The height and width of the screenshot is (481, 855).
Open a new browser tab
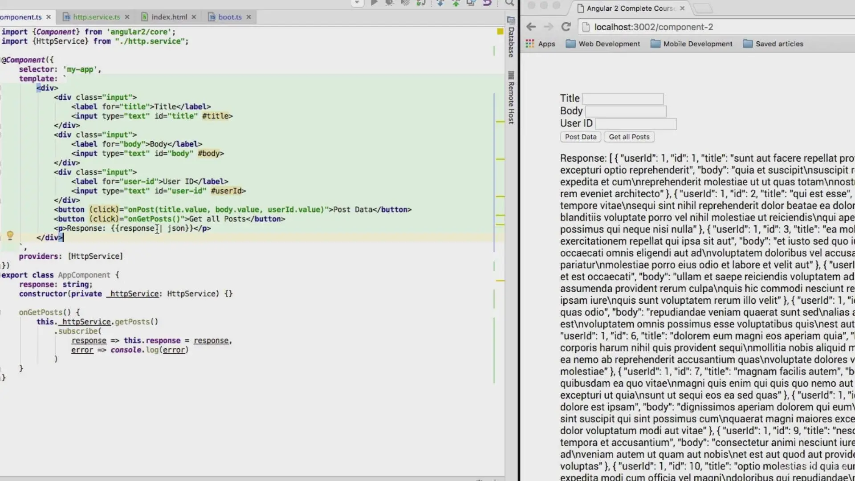coord(703,8)
